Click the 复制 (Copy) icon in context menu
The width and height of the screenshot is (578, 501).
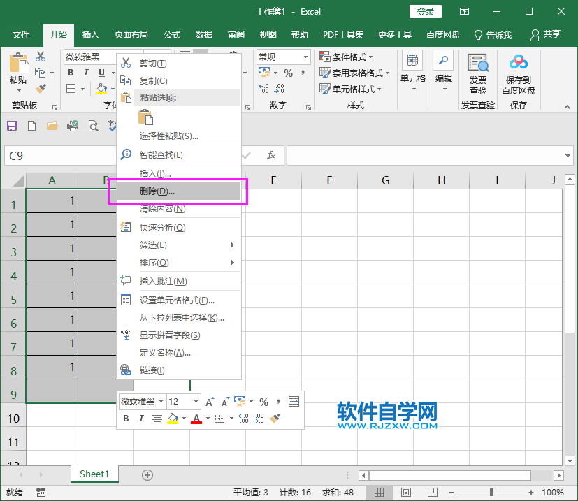[127, 80]
